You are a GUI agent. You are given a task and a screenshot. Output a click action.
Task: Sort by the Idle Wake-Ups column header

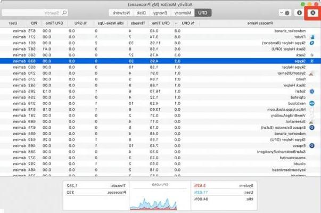point(111,23)
